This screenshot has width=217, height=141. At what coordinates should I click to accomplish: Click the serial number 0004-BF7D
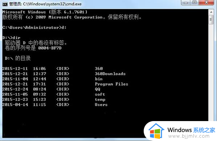[x=50, y=48]
